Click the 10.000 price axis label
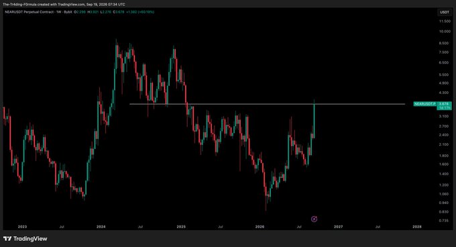456x247 pixels. [445, 32]
